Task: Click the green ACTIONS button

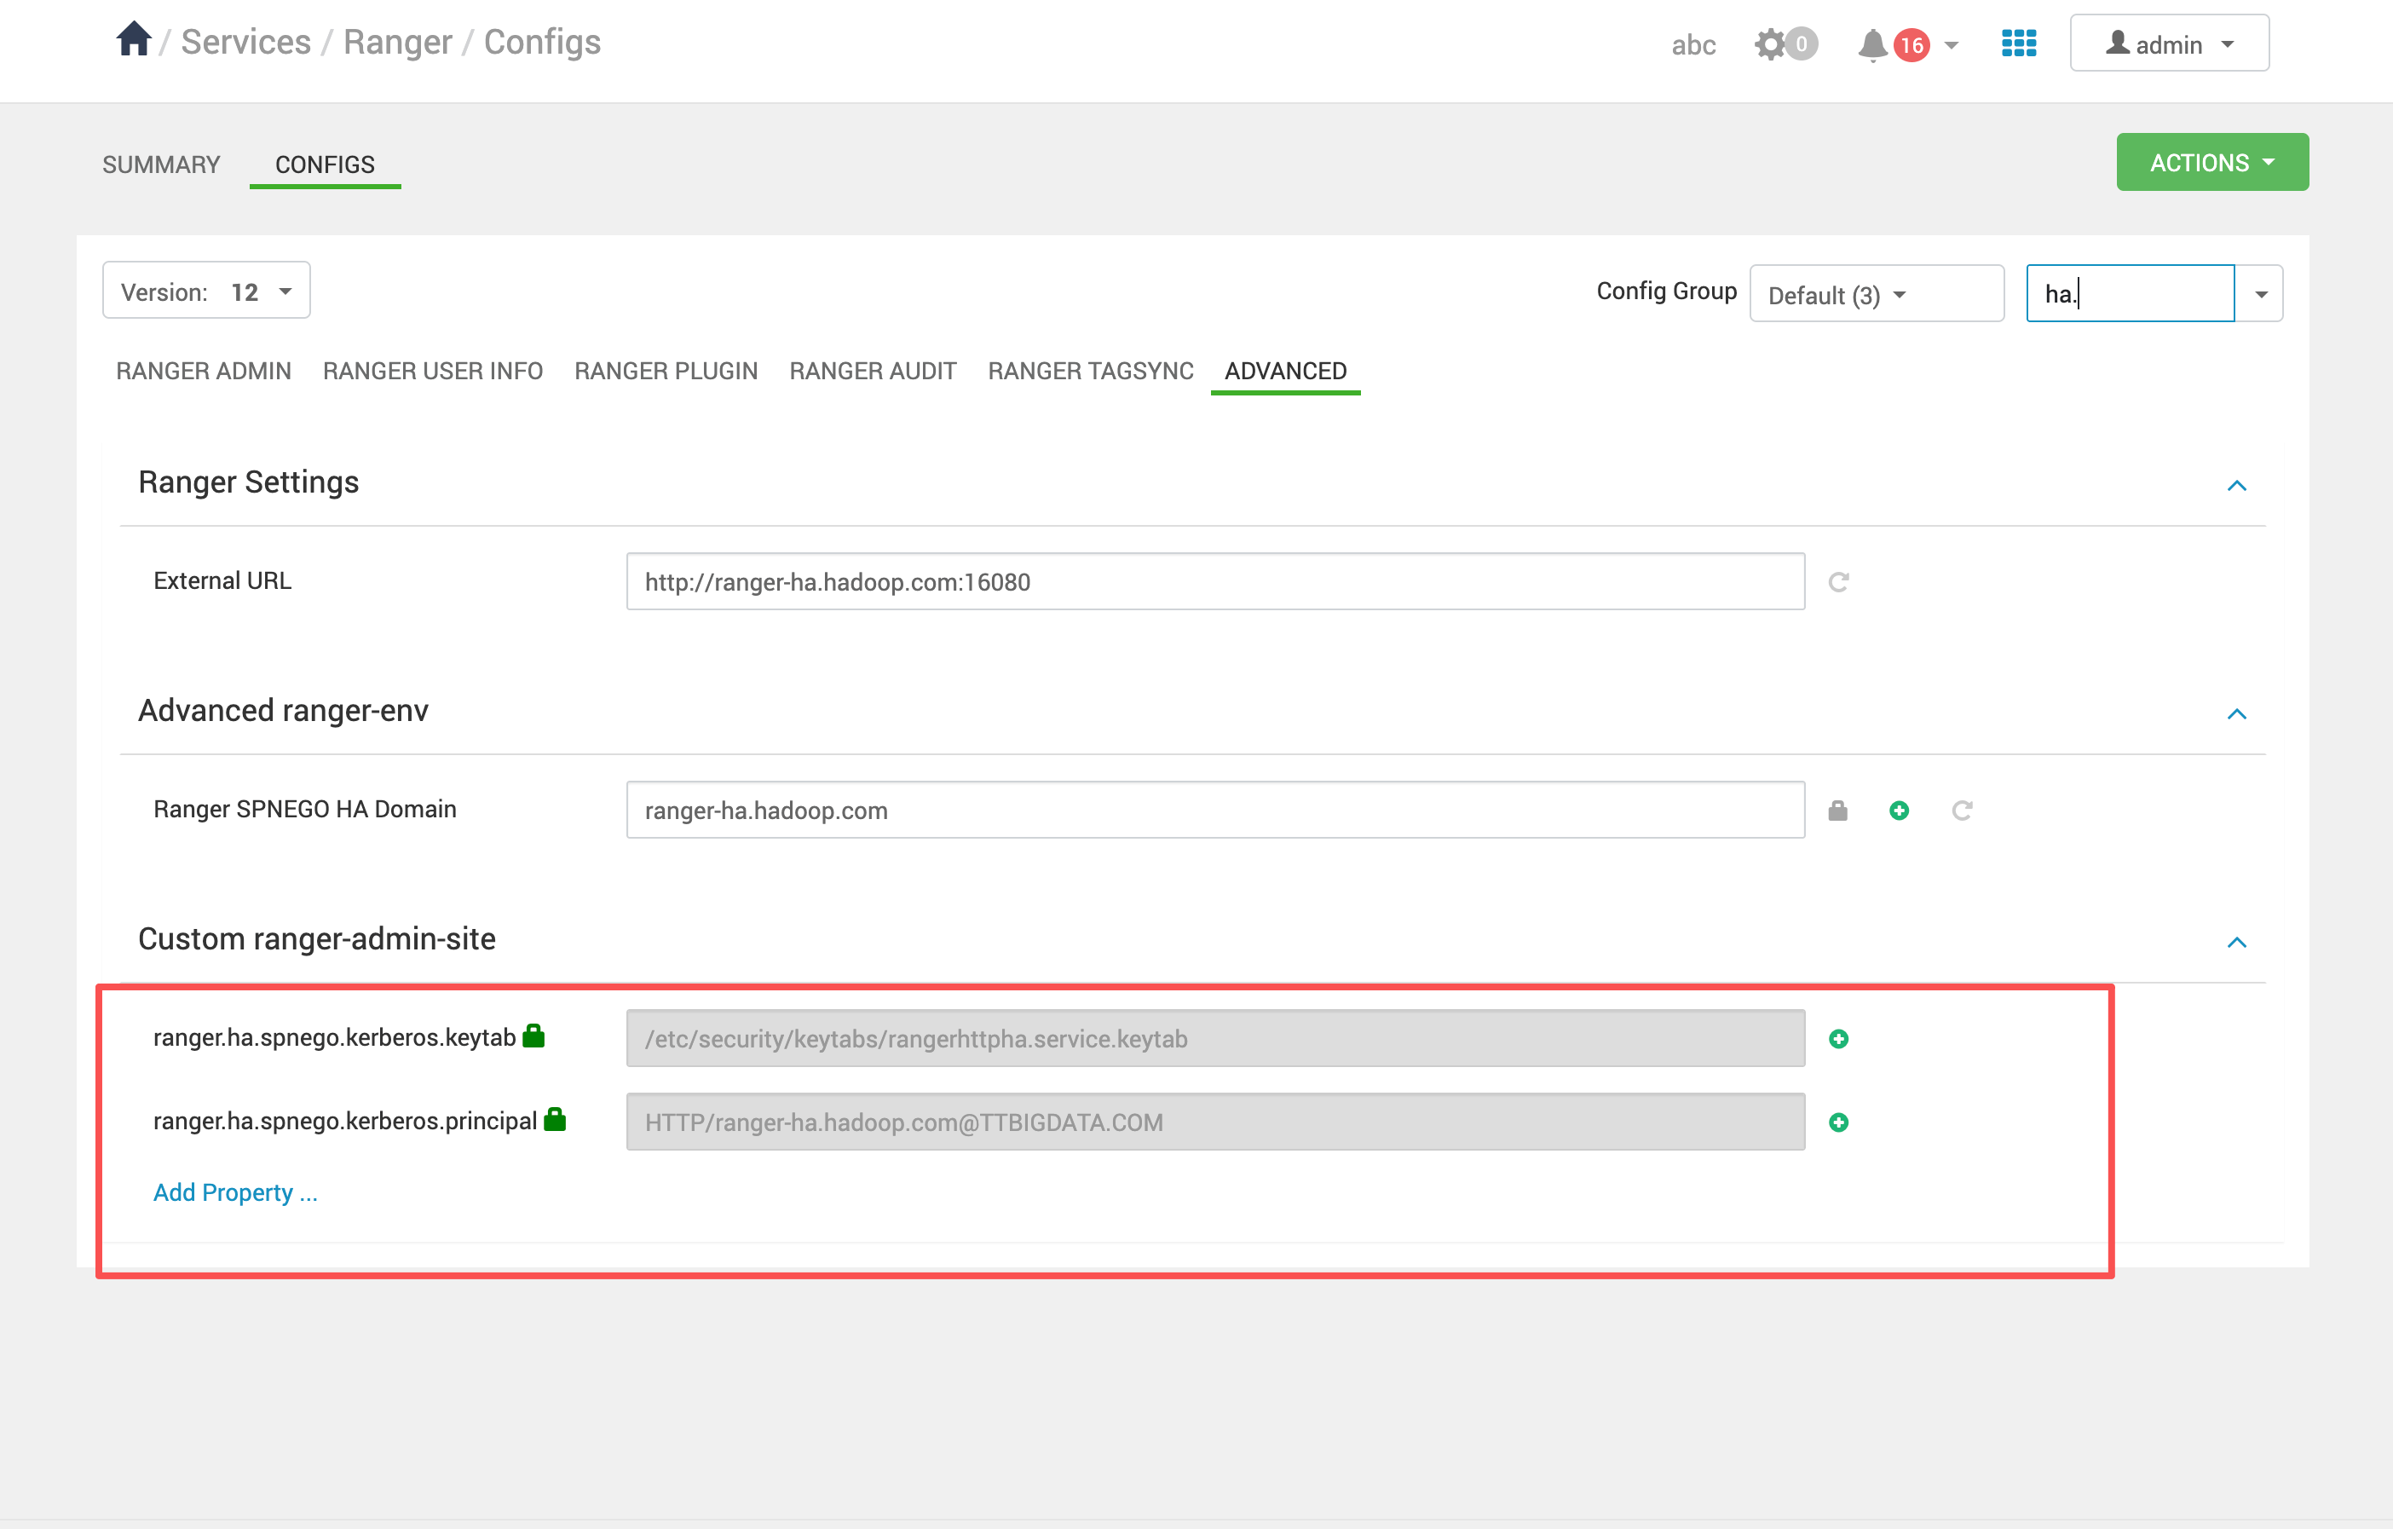Action: (x=2211, y=162)
